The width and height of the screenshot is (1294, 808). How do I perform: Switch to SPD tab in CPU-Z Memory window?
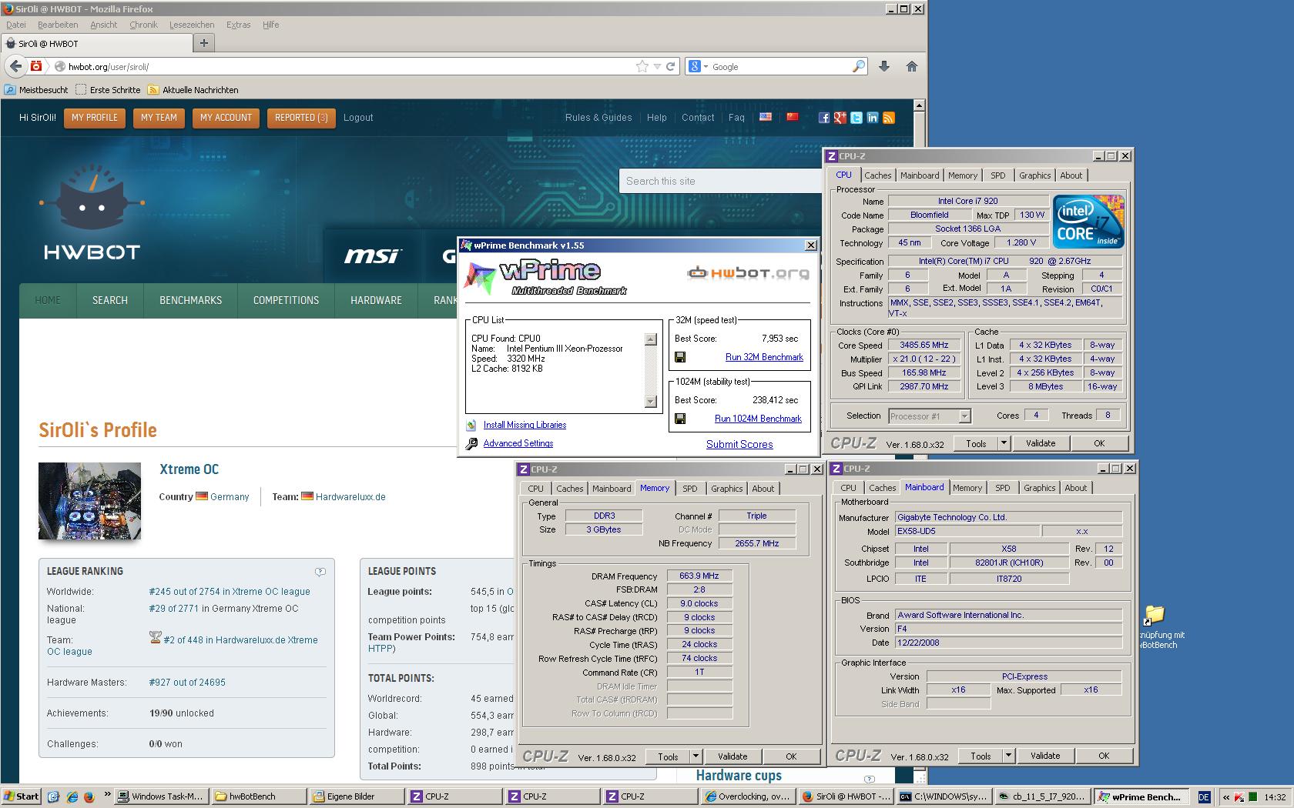pyautogui.click(x=689, y=489)
